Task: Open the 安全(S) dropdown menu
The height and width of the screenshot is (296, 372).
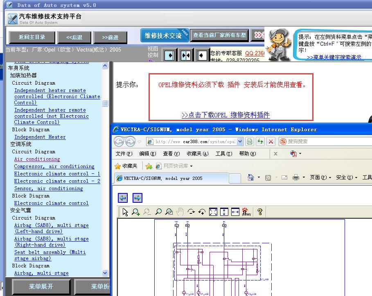Action: (347, 177)
